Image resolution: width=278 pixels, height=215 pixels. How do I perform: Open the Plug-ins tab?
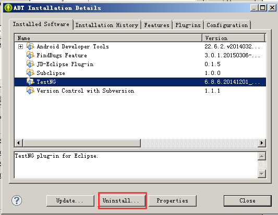coord(188,25)
